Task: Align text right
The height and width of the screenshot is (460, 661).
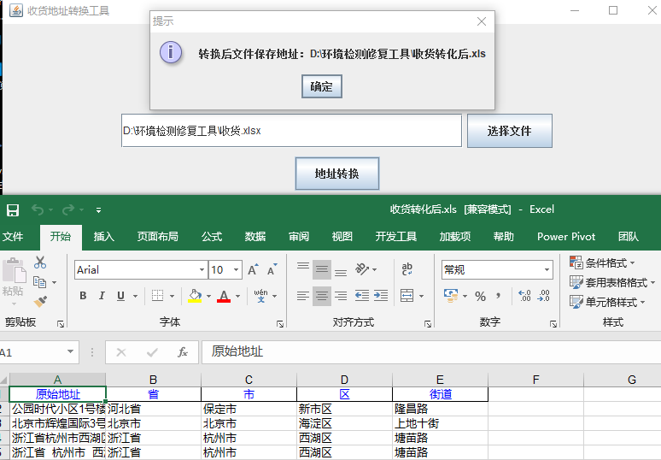Action: coord(341,296)
